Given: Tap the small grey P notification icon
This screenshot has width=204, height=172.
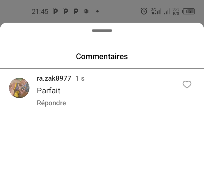Looking at the screenshot, I should (x=86, y=11).
